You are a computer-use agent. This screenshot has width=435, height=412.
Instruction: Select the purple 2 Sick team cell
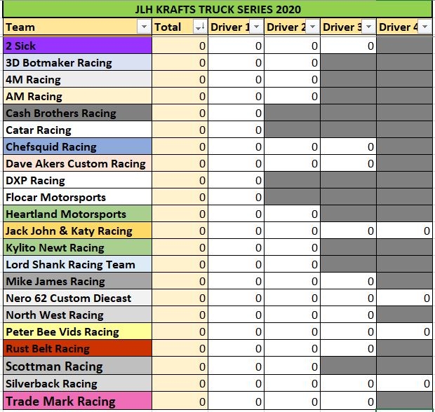78,46
